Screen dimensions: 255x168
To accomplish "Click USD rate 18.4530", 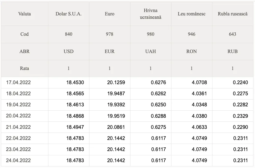I will tap(75, 82).
